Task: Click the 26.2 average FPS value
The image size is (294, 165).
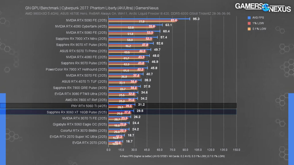Action: tap(137, 117)
